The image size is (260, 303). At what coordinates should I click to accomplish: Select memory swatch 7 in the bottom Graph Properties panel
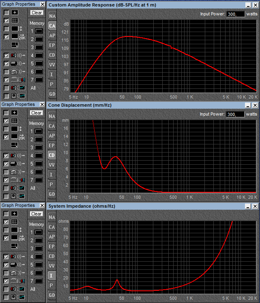[39, 281]
